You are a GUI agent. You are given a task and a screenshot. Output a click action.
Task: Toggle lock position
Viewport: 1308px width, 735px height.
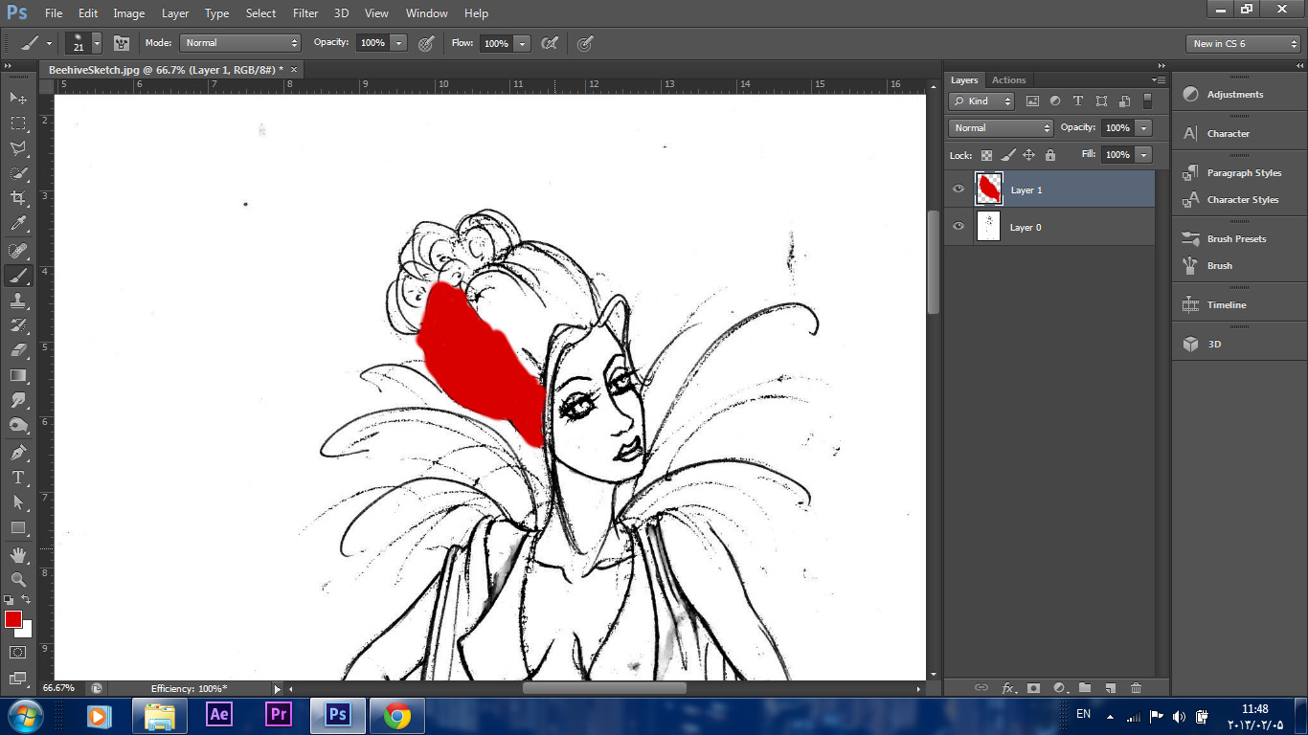pos(1029,155)
